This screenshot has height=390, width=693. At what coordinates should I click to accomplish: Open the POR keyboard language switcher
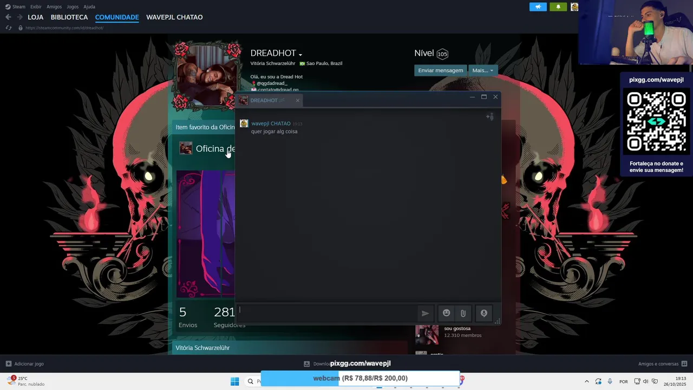pos(624,381)
